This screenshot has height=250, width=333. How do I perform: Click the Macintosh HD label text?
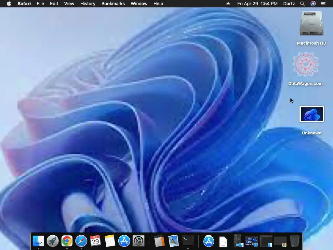point(312,43)
